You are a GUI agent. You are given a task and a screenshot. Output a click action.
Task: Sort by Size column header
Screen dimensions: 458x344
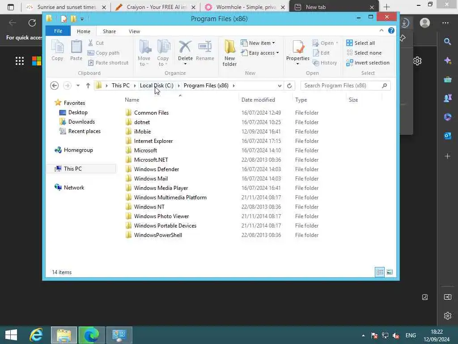[x=353, y=100]
